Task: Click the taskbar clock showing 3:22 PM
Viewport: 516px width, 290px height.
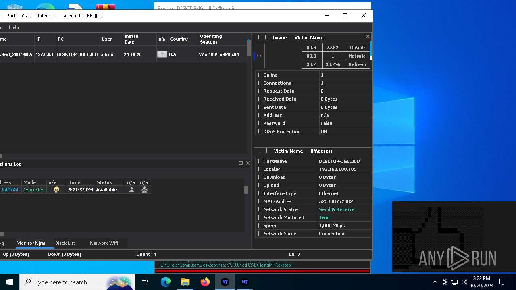Action: (x=482, y=282)
